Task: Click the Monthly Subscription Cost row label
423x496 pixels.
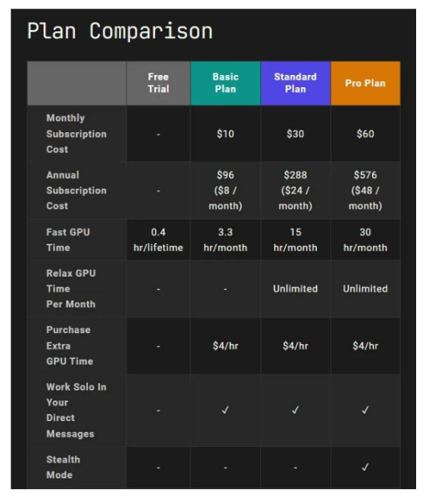Action: (x=76, y=134)
